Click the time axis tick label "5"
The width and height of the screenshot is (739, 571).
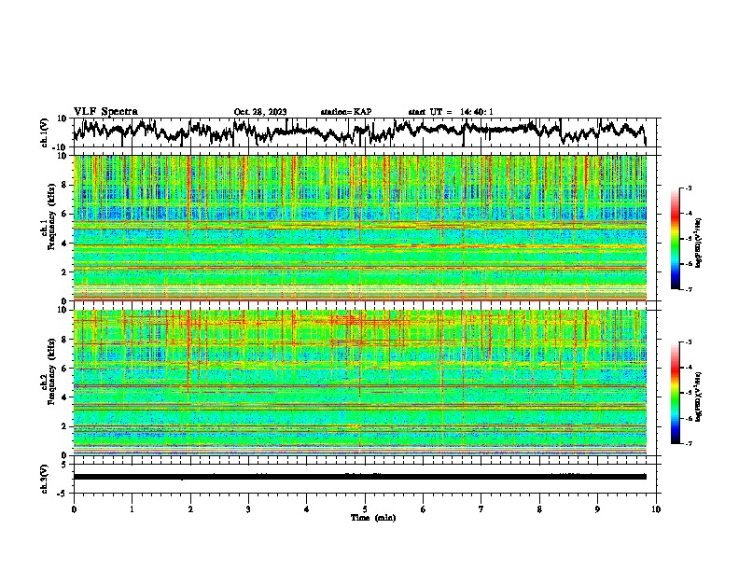[x=365, y=509]
